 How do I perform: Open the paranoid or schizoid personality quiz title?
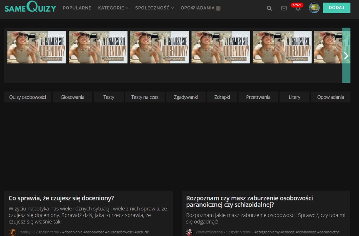coord(249,201)
